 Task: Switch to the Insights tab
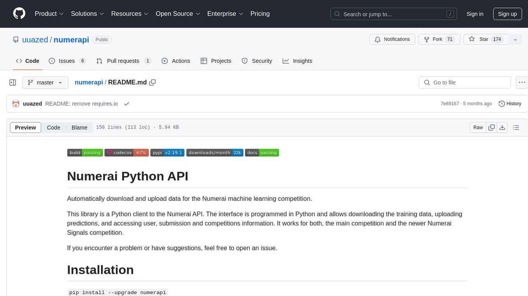(x=297, y=61)
